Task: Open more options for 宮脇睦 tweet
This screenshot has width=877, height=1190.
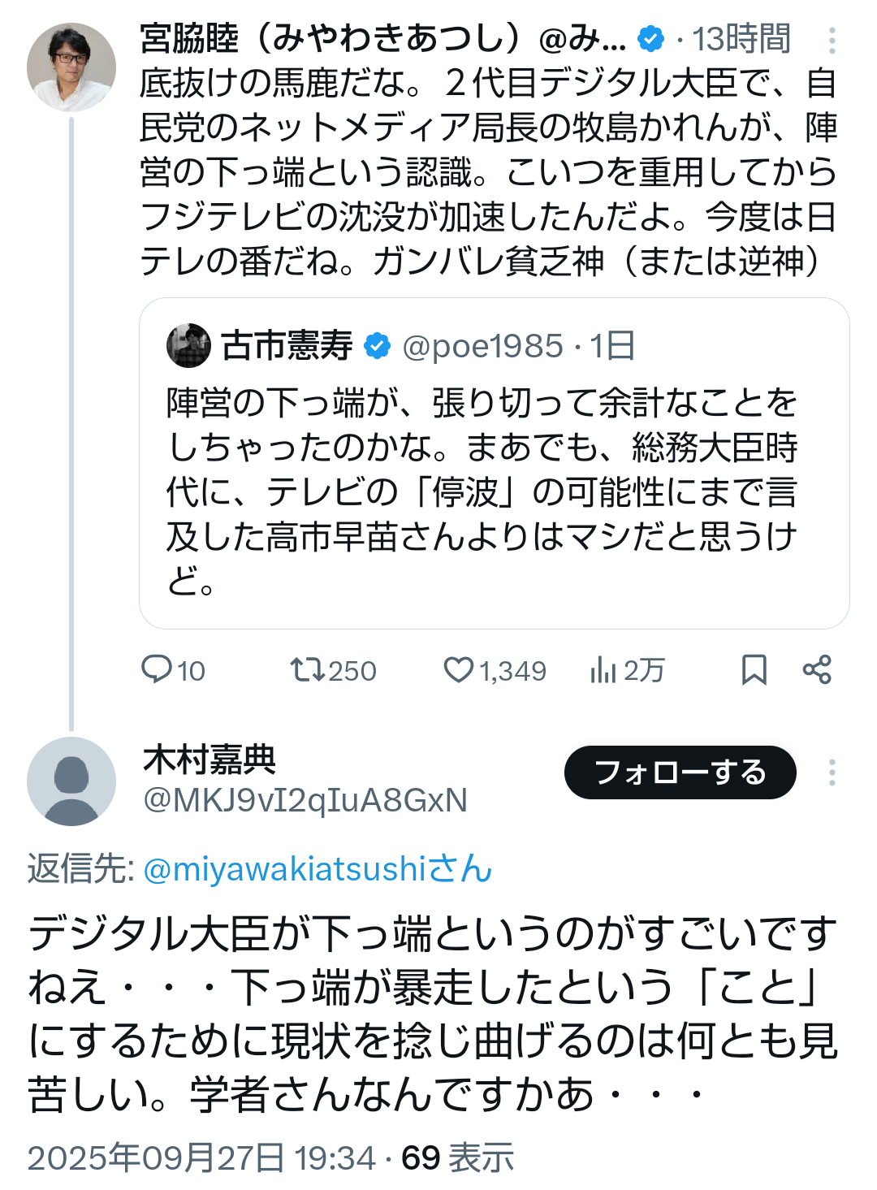Action: 832,40
